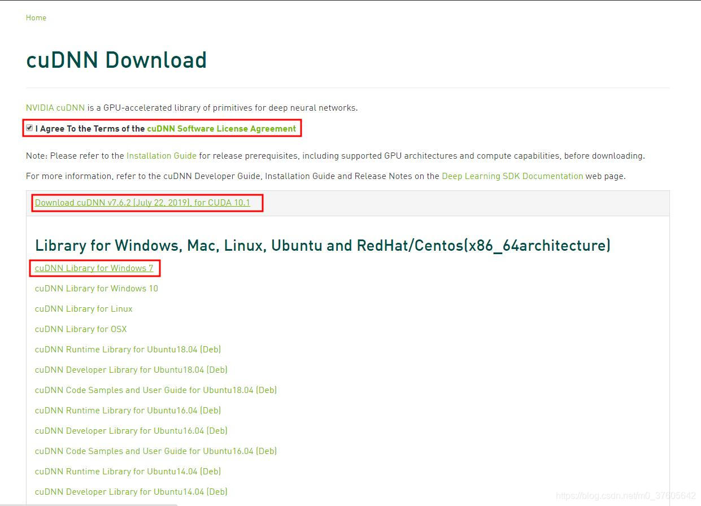
Task: Click the Library for Windows, Mac, Linux heading
Action: tap(323, 245)
